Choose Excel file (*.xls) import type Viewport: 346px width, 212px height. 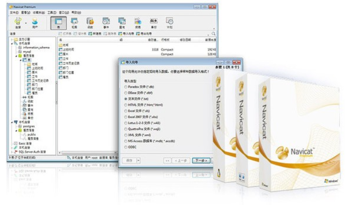pos(137,111)
